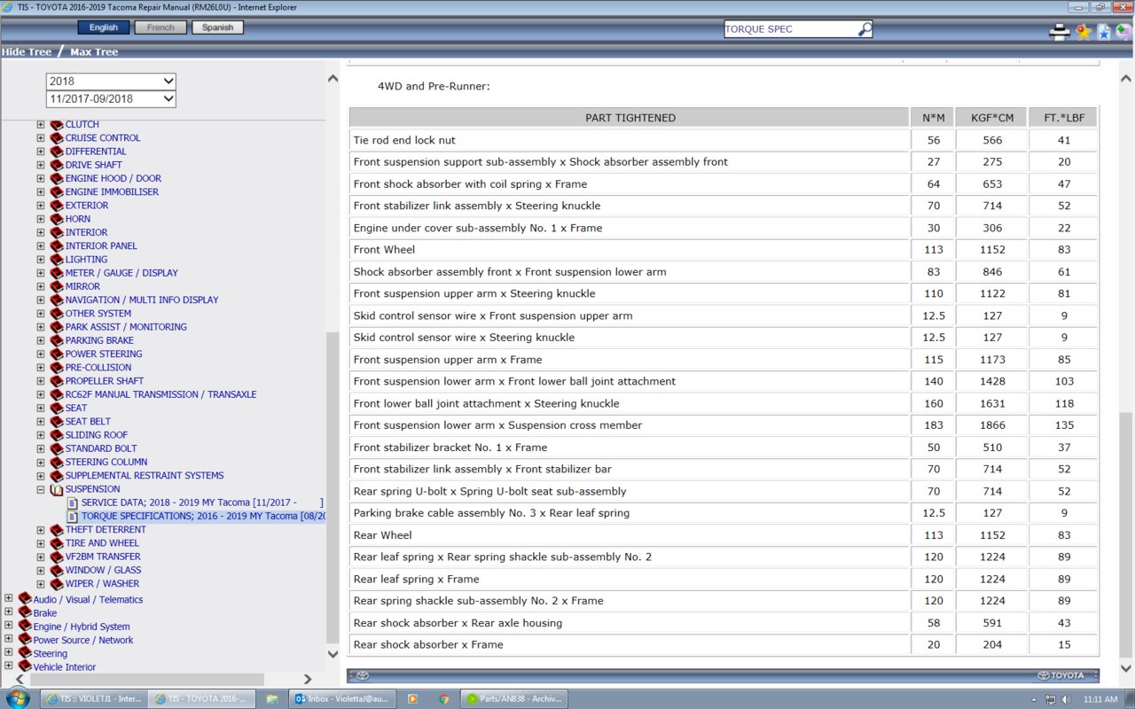1135x709 pixels.
Task: Select the Front Wheel torque row
Action: coord(724,250)
